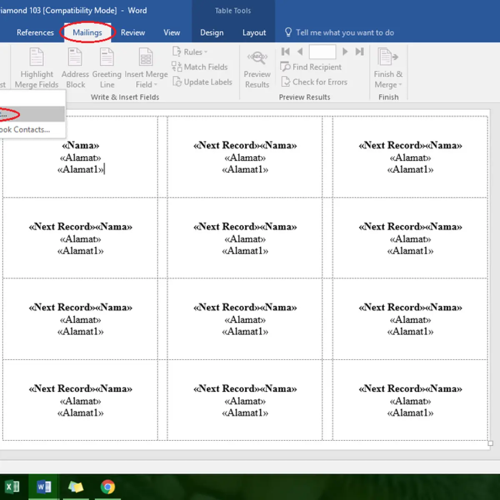Click the record number input box
Image resolution: width=500 pixels, height=500 pixels.
322,52
